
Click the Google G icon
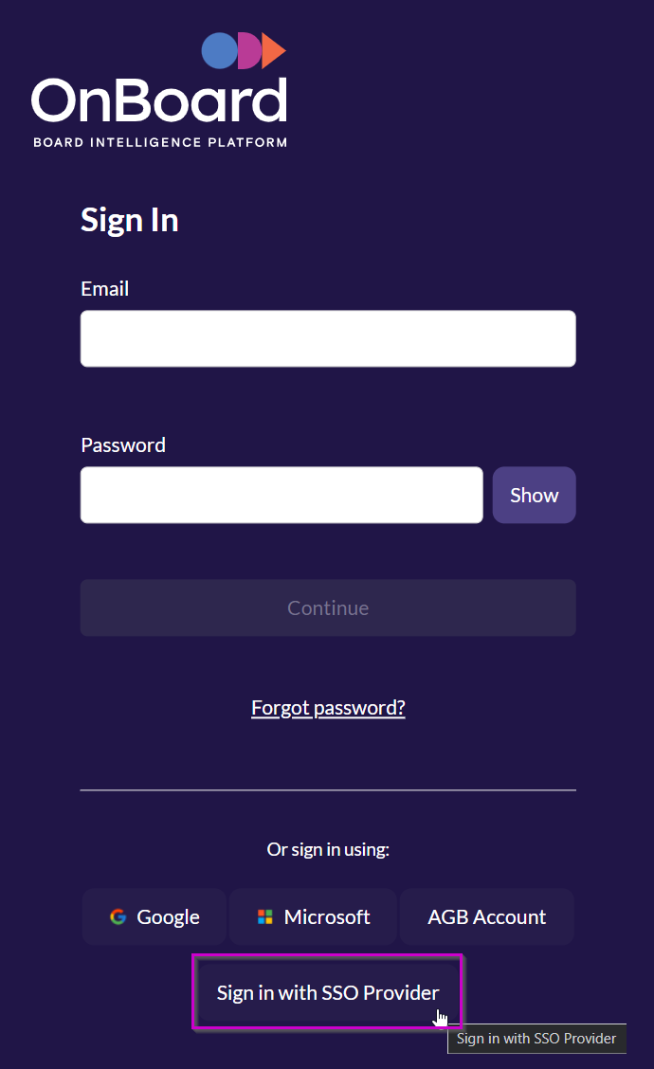(117, 916)
